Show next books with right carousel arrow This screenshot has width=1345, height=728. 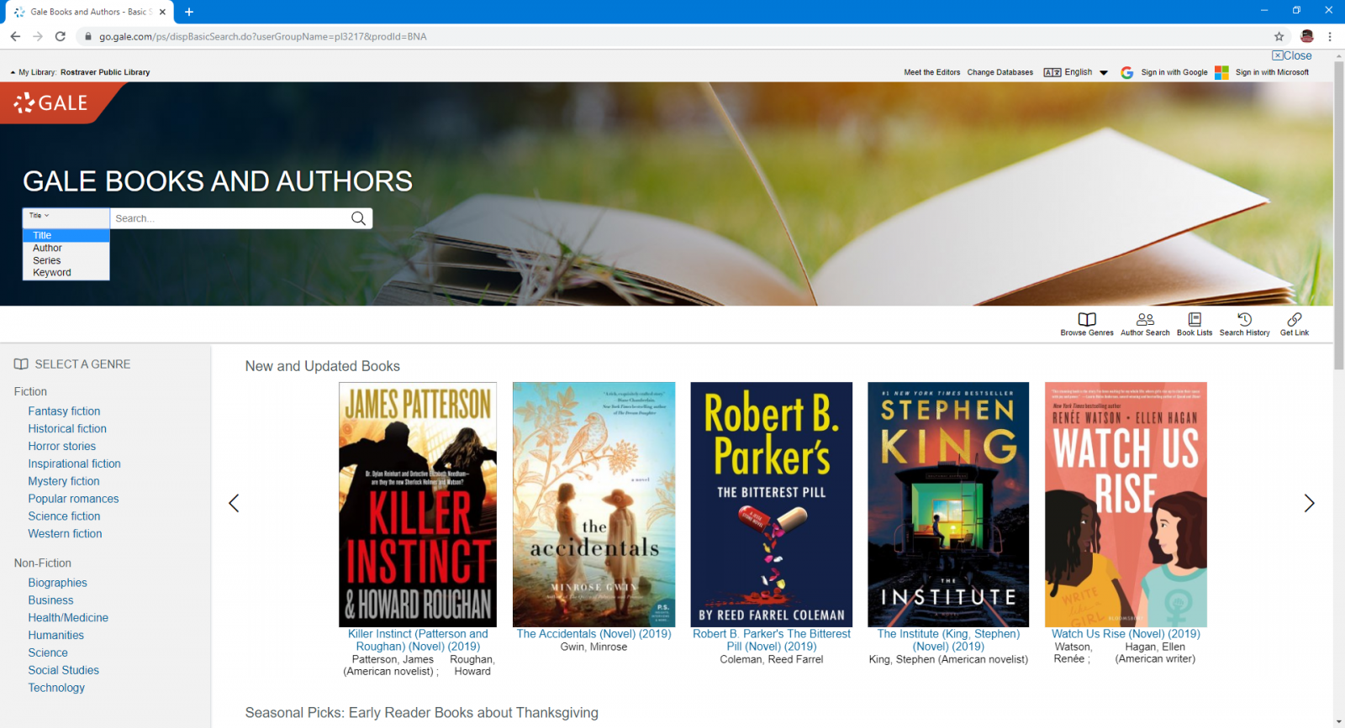[1309, 503]
